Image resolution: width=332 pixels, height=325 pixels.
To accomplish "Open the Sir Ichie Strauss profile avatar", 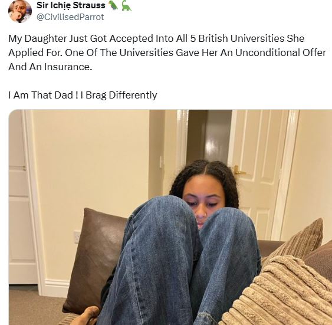I will click(20, 11).
